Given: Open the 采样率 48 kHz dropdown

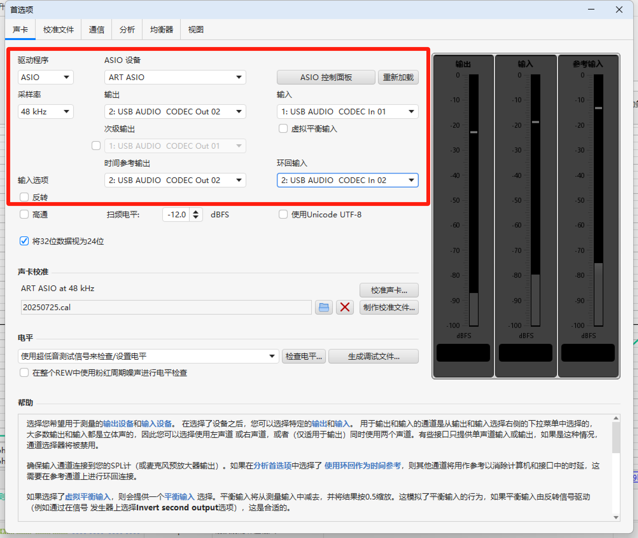Looking at the screenshot, I should (x=46, y=112).
